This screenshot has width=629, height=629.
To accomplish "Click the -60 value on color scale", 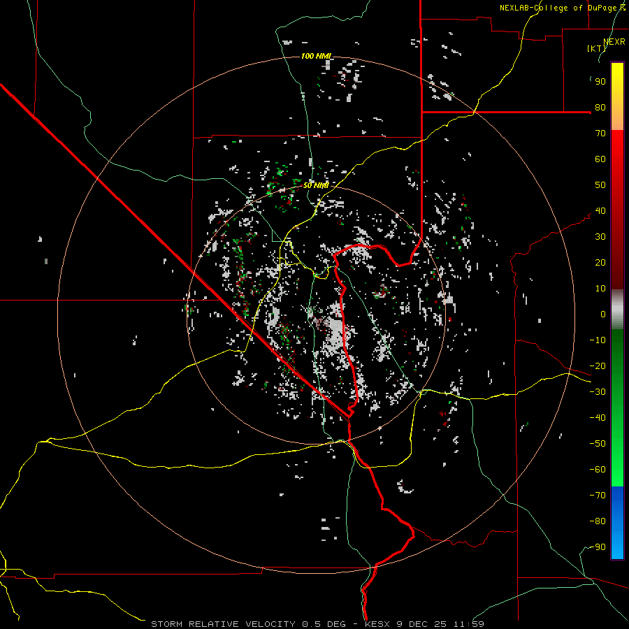I will 598,470.
